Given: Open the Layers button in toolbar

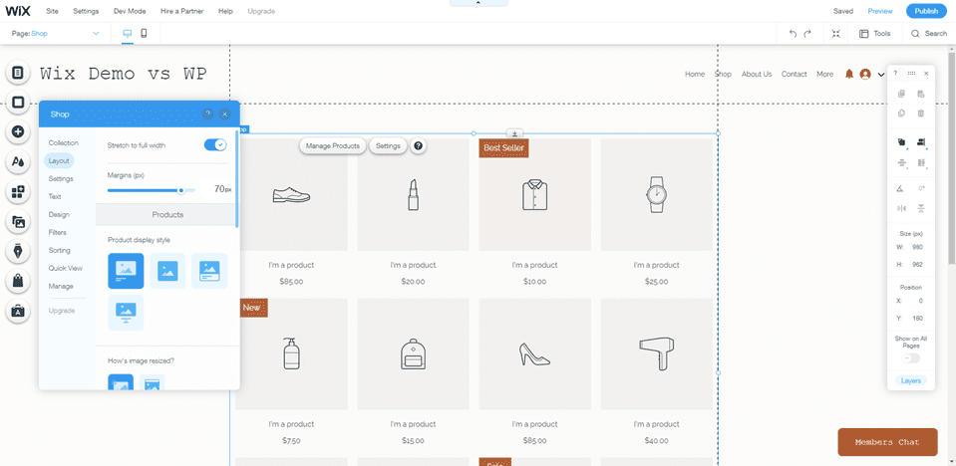Looking at the screenshot, I should 911,380.
